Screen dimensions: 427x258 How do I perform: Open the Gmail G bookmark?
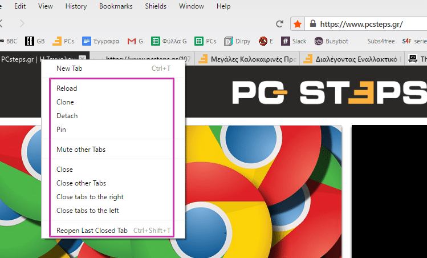pyautogui.click(x=135, y=41)
